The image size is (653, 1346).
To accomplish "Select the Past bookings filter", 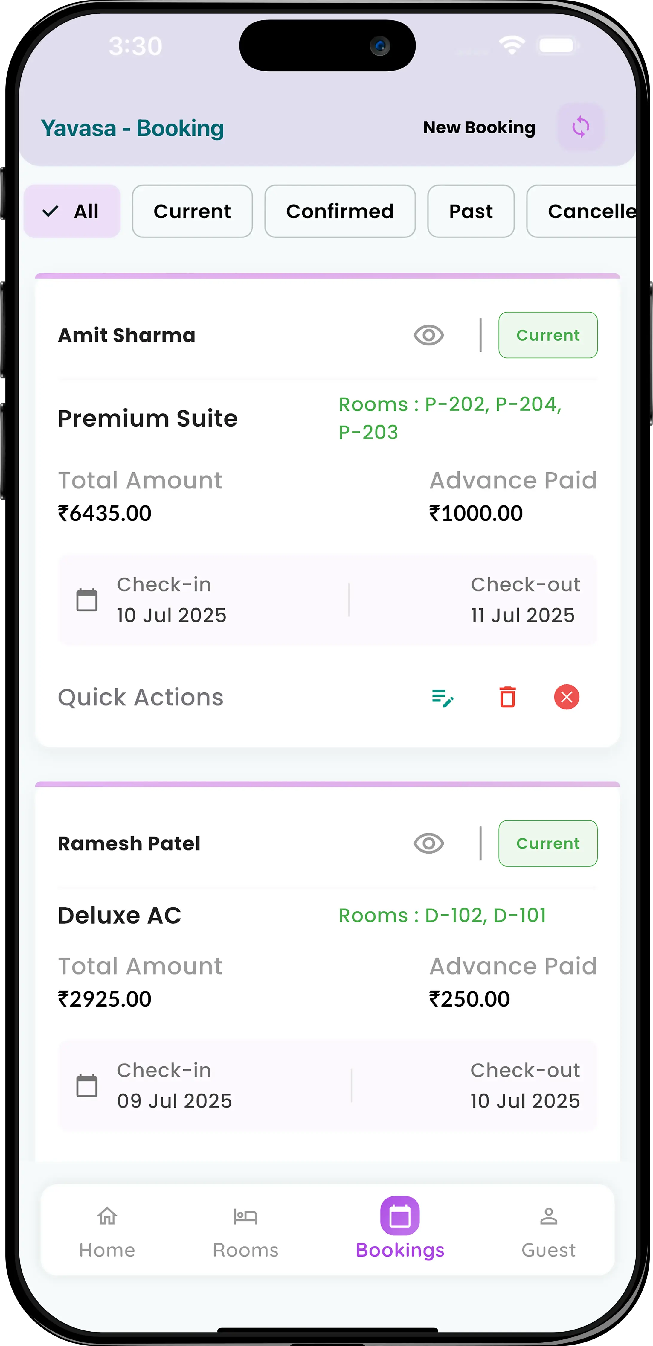I will click(x=470, y=211).
